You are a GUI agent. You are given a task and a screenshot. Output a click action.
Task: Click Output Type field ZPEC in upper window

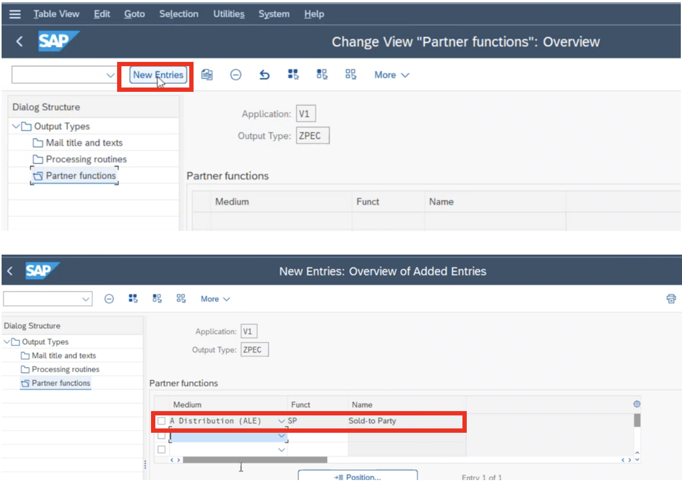coord(313,136)
